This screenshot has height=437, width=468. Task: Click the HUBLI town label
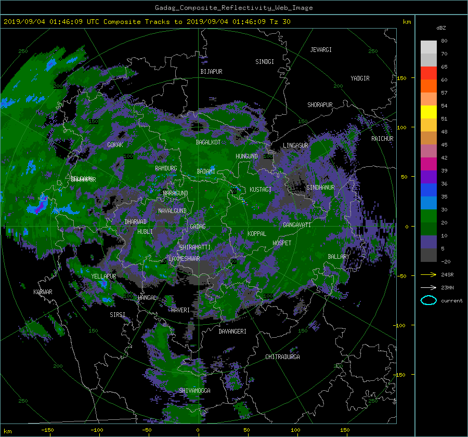coord(145,232)
